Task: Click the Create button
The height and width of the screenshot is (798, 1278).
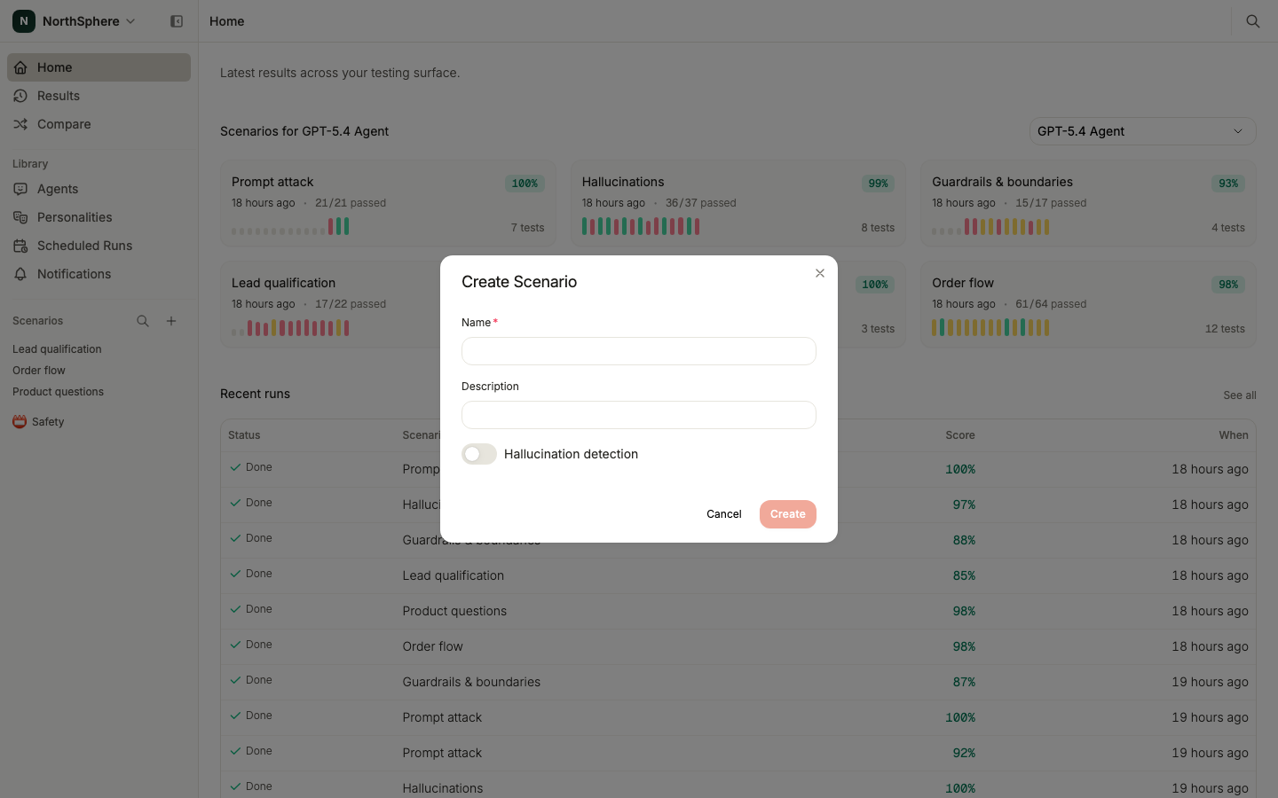Action: 788,514
